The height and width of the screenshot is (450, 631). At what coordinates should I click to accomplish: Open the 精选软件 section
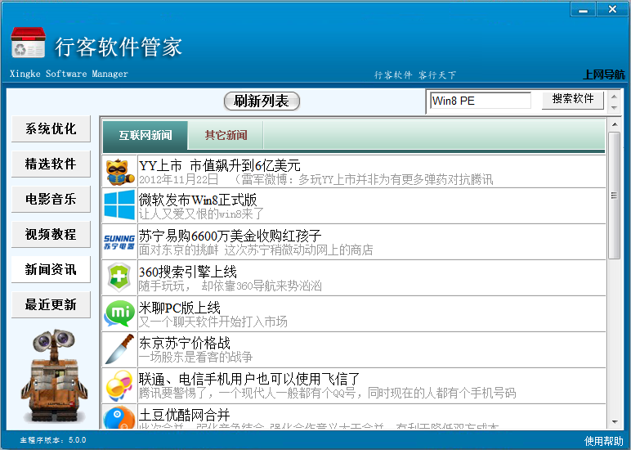[x=51, y=164]
